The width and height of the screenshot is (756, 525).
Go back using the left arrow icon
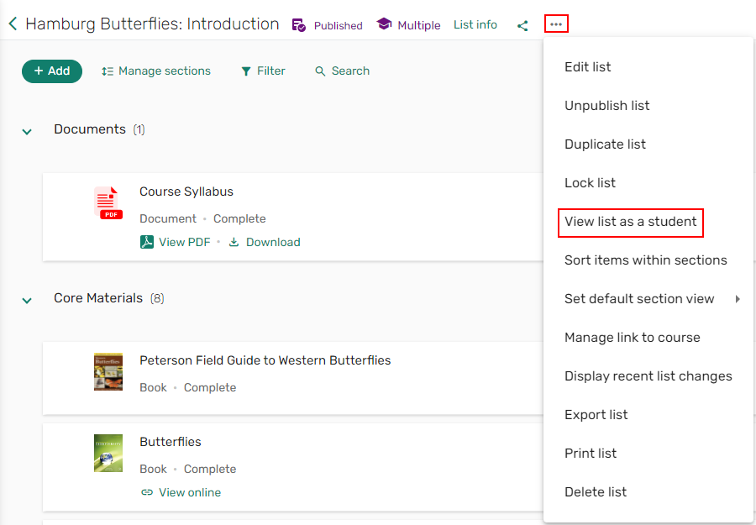13,24
